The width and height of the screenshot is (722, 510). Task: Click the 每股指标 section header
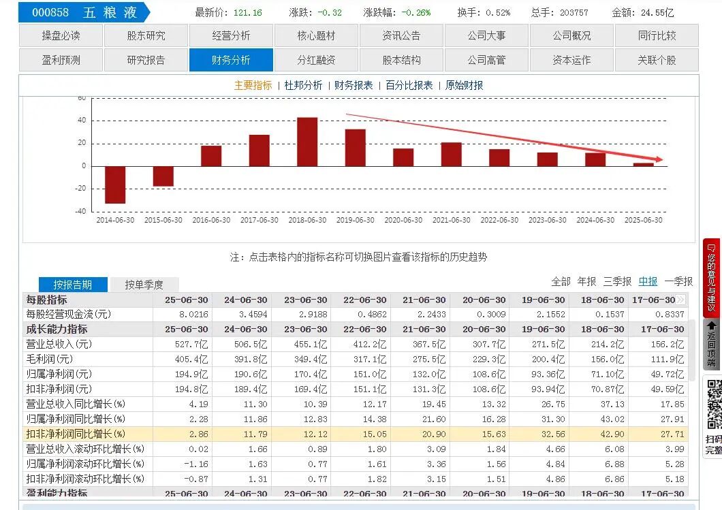46,300
